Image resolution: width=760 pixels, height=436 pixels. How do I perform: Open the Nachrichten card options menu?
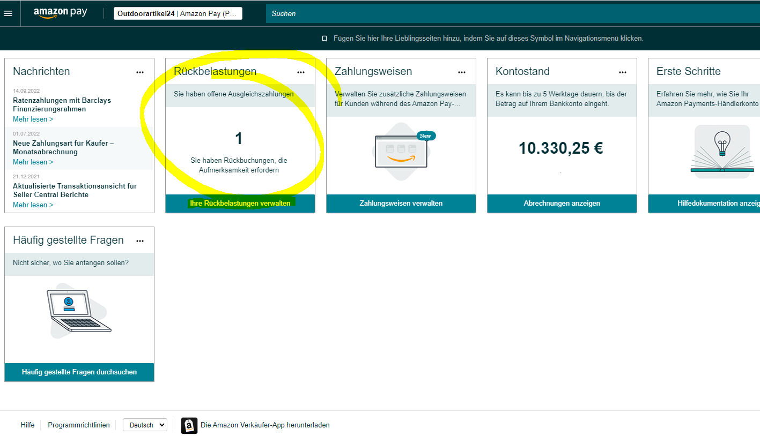tap(140, 72)
